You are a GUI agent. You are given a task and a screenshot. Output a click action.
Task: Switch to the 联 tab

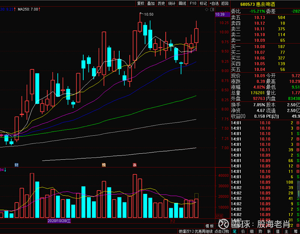pyautogui.click(x=269, y=231)
